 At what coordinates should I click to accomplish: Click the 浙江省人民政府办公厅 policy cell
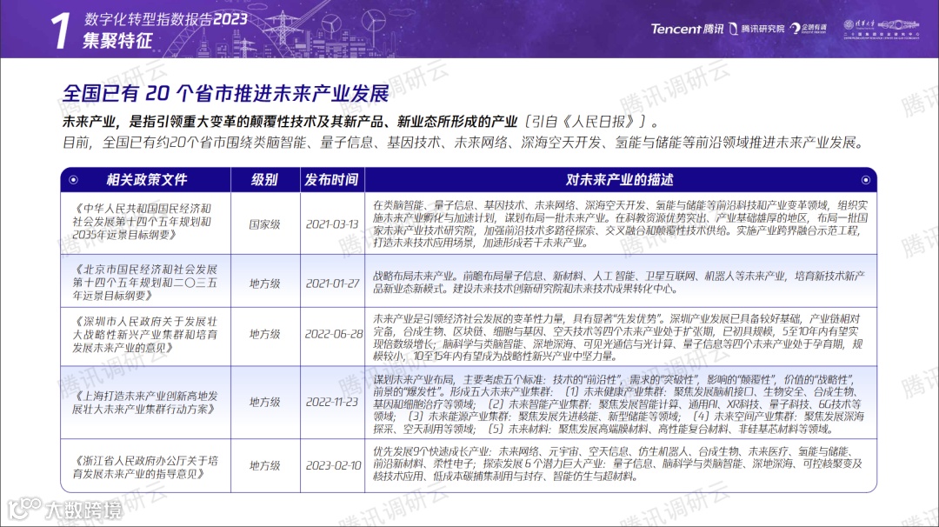pyautogui.click(x=145, y=467)
